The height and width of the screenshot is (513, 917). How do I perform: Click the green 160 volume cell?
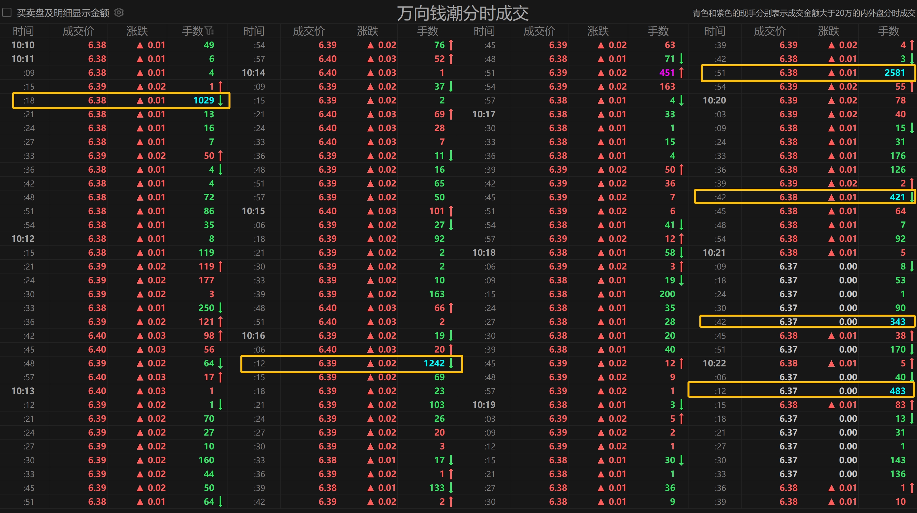[x=206, y=460]
